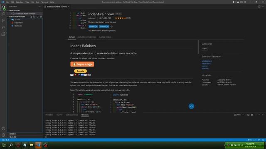Click the Disable extension button
This screenshot has height=149, width=266.
point(92,26)
